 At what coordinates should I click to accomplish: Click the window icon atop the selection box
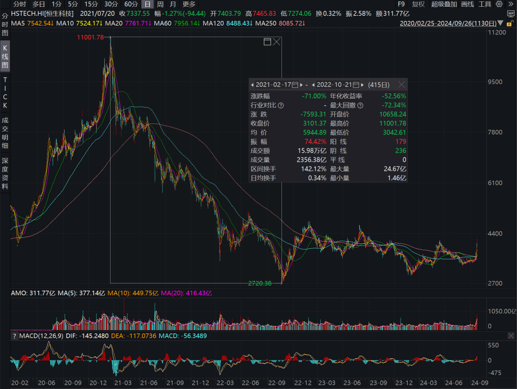[x=268, y=42]
